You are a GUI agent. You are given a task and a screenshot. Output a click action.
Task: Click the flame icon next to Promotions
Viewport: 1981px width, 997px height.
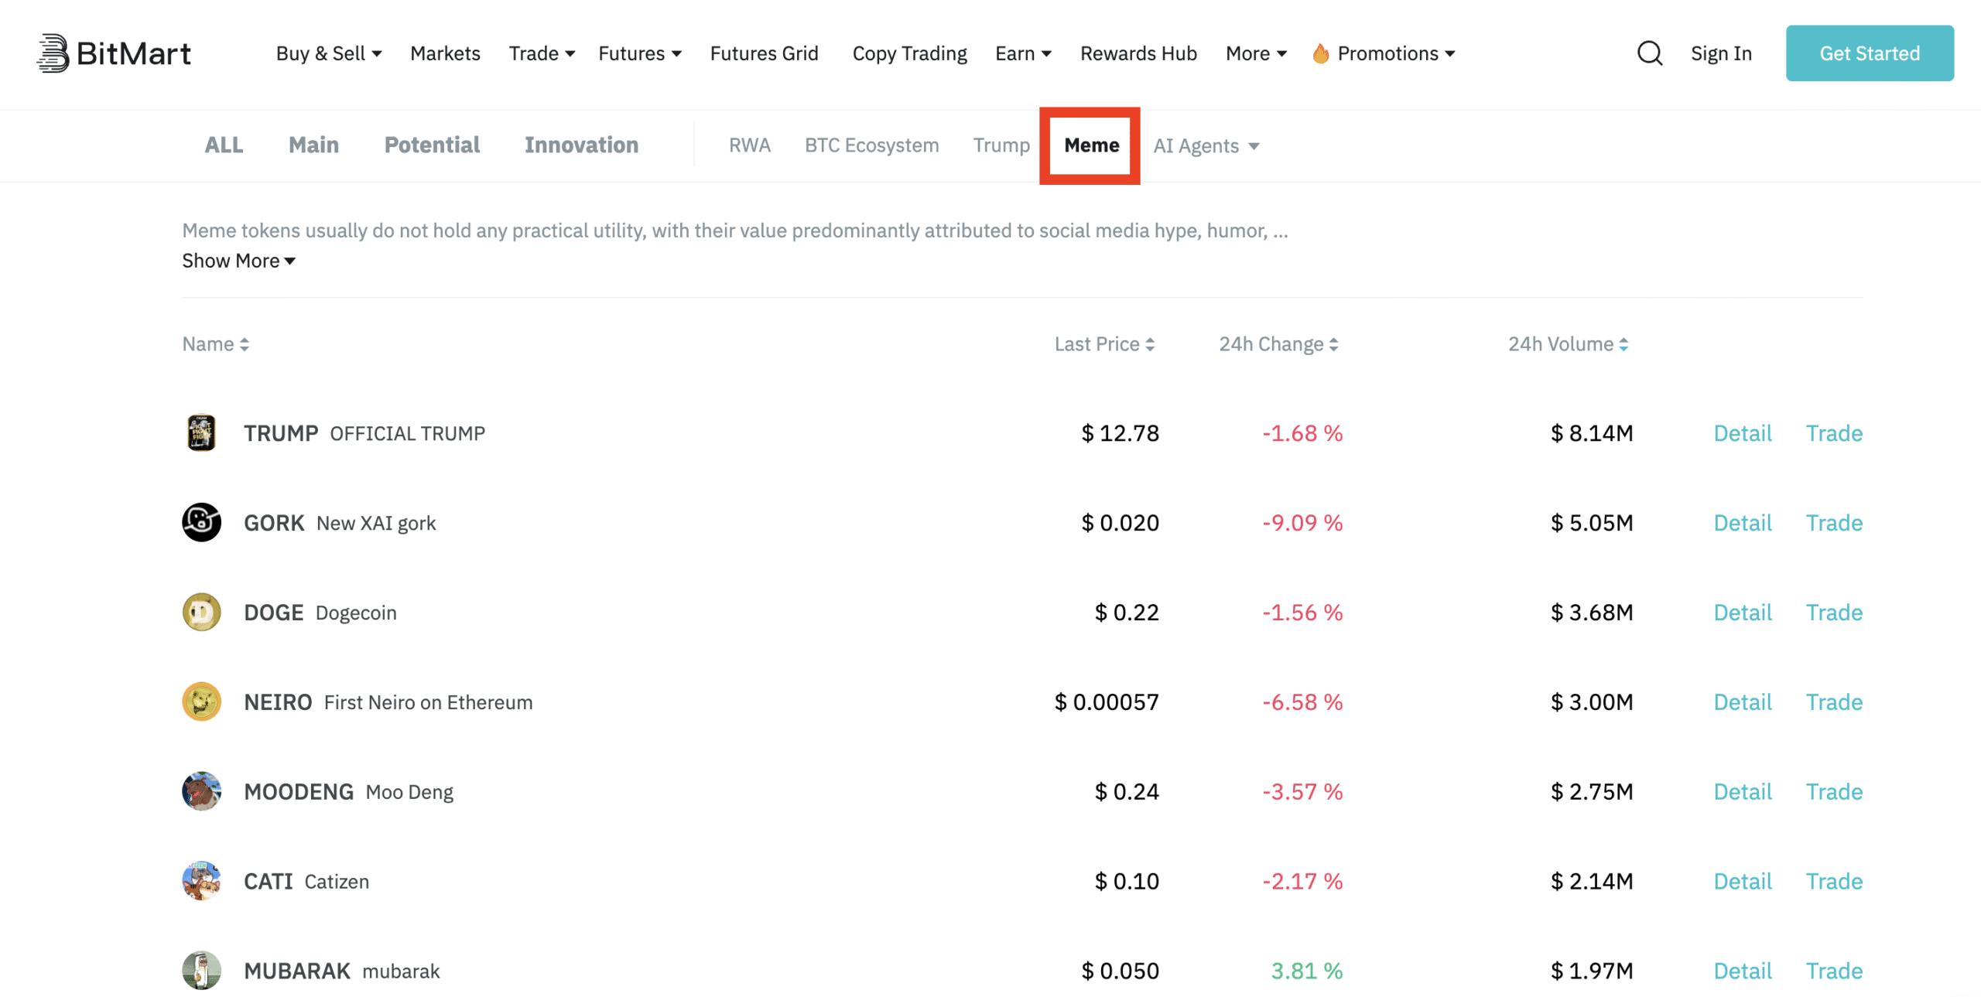pyautogui.click(x=1321, y=53)
